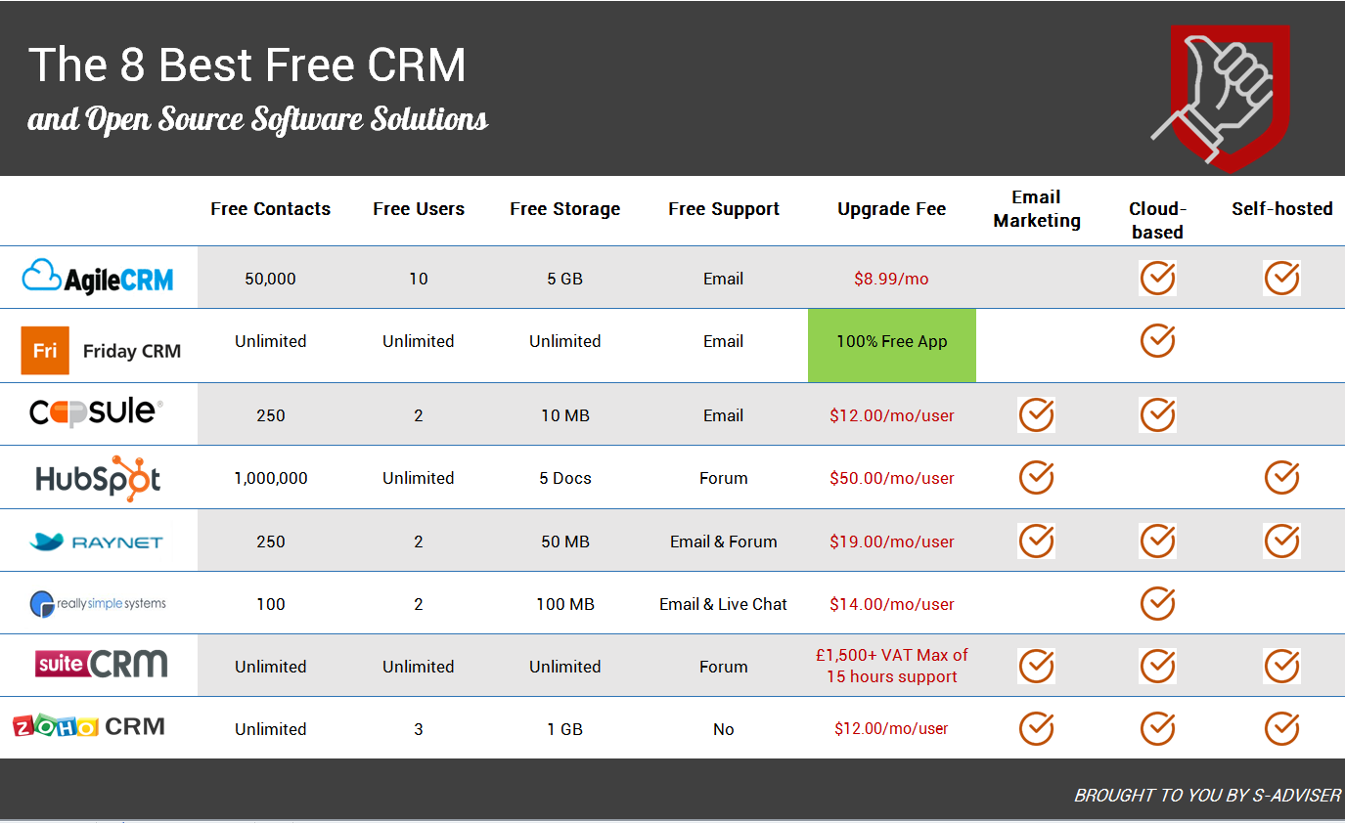Screen dimensions: 1345x823
Task: Select the Friday CRM orange logo
Action: [45, 351]
